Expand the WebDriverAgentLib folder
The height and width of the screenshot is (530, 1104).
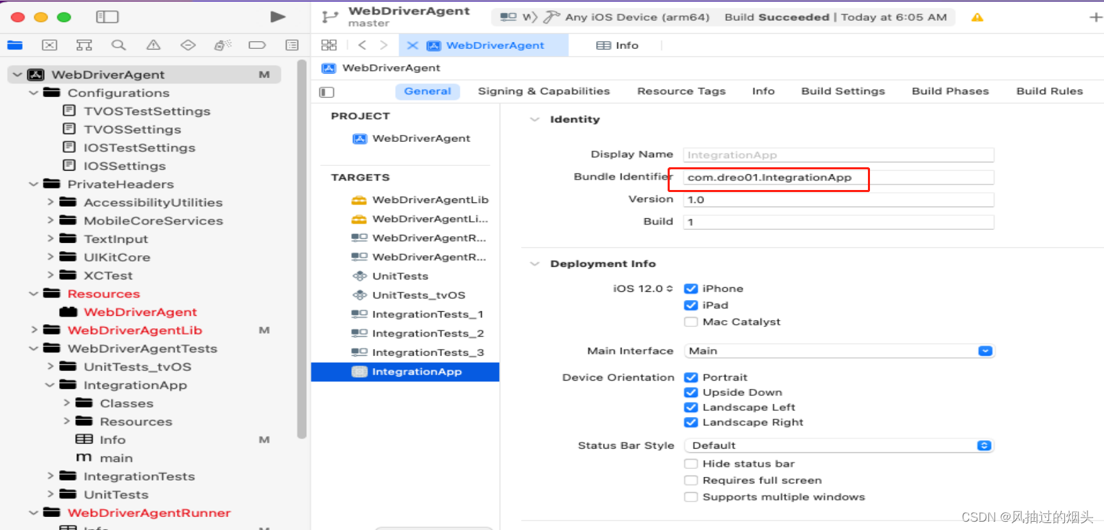pyautogui.click(x=34, y=330)
